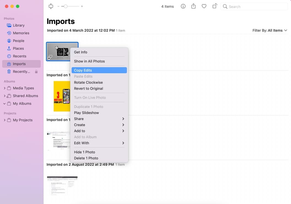Viewport: 291px width, 204px height.
Task: Choose Hide 1 Photo menu item
Action: tap(99, 152)
